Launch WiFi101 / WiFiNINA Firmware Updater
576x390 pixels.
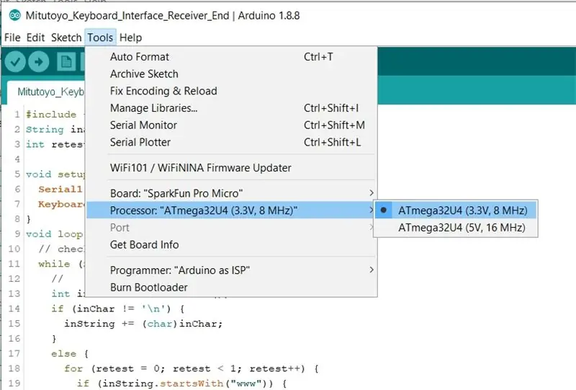click(231, 168)
